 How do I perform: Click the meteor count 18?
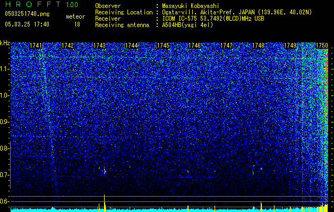77,24
